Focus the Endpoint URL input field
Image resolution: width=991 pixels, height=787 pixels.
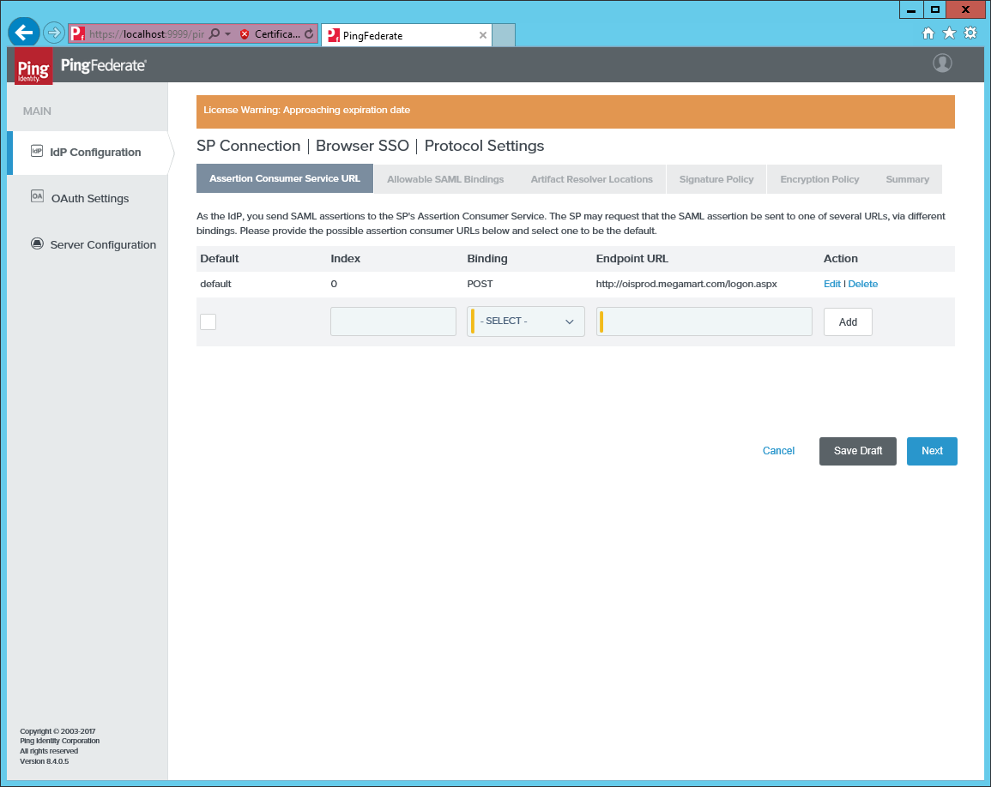(704, 321)
